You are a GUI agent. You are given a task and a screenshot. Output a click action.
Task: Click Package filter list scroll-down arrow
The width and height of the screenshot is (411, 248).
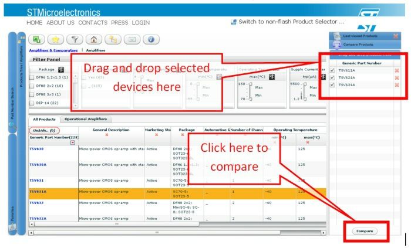tap(76, 106)
